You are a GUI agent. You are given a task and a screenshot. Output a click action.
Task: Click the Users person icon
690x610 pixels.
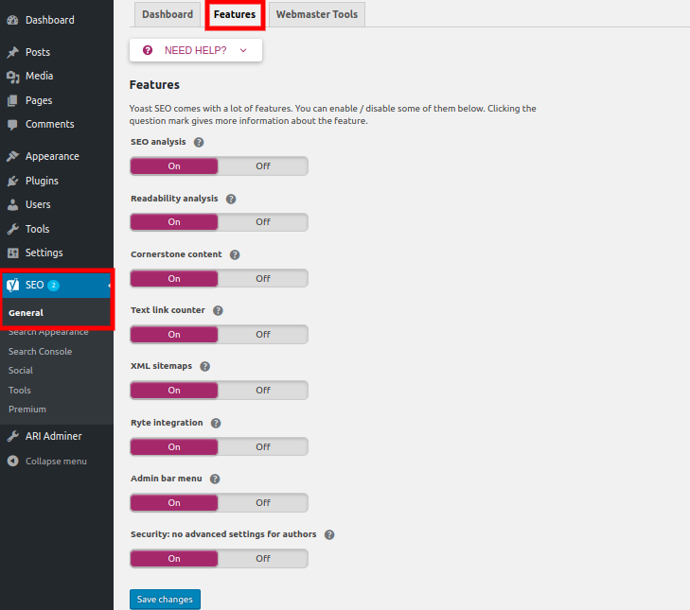12,204
